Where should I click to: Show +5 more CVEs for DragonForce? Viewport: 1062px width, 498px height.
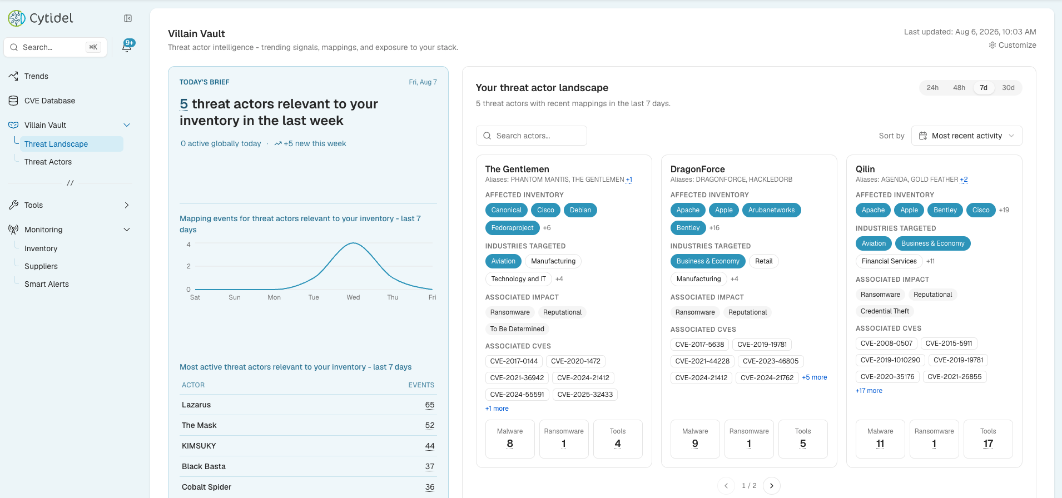click(x=815, y=377)
